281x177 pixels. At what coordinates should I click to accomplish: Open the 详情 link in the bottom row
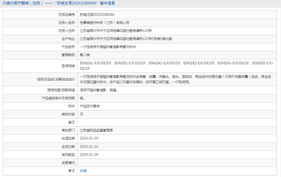pos(83,171)
